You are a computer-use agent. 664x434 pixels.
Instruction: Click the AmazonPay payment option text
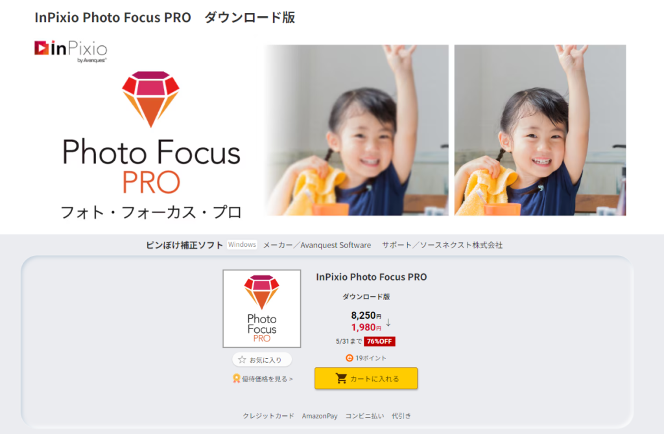coord(320,416)
